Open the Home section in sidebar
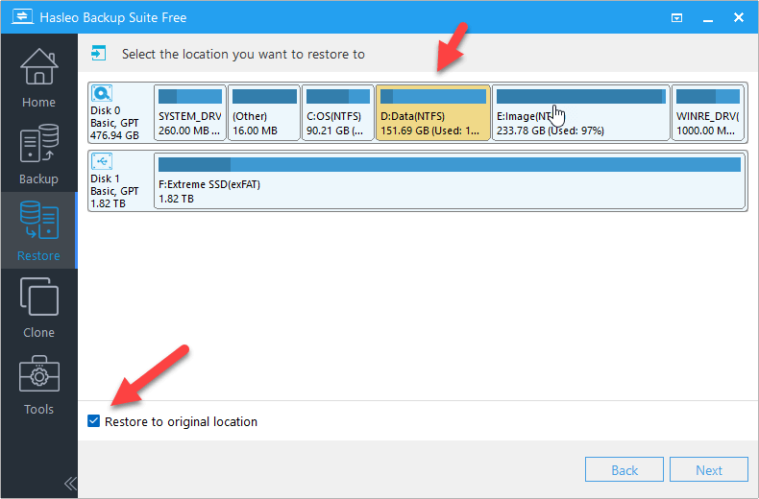Viewport: 759px width, 499px height. pos(38,77)
